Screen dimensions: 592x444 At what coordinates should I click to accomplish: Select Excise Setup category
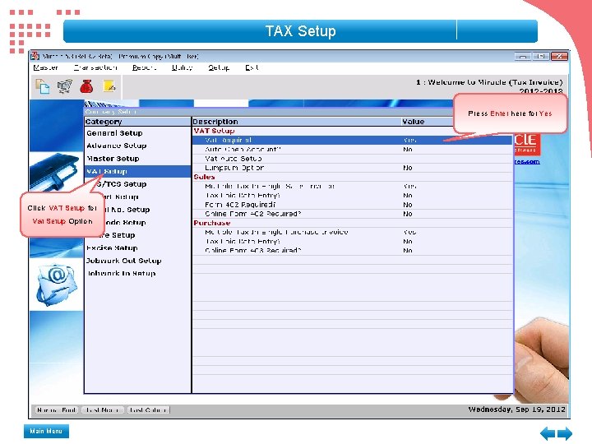(138, 248)
